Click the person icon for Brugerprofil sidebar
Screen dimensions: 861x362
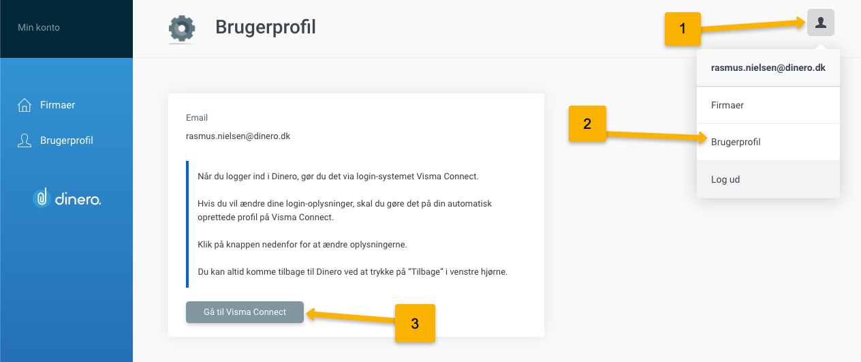[x=25, y=140]
